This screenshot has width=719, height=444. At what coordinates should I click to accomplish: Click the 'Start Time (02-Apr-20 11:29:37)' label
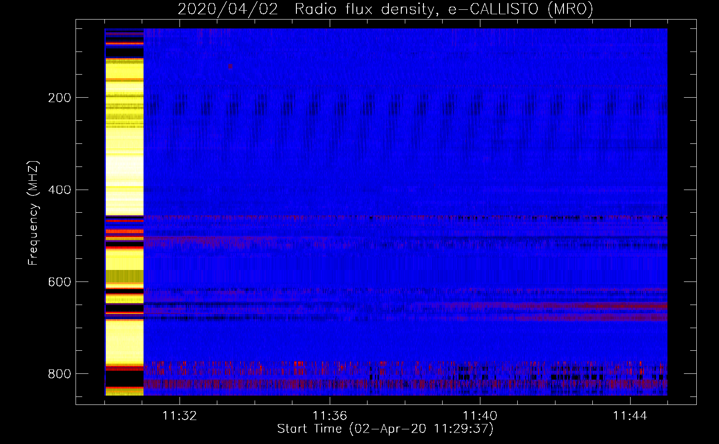[x=385, y=429]
